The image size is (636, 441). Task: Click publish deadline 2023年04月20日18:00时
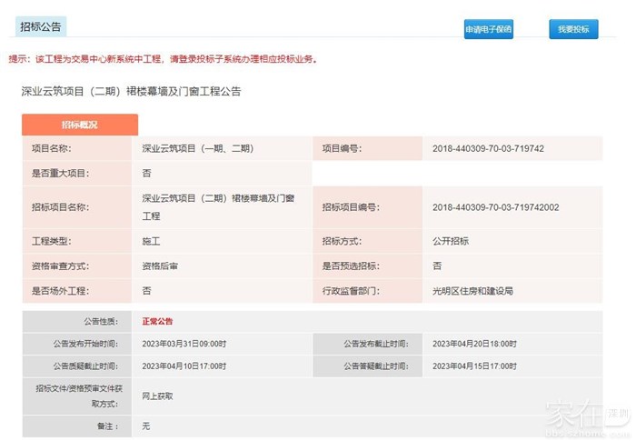tap(474, 344)
